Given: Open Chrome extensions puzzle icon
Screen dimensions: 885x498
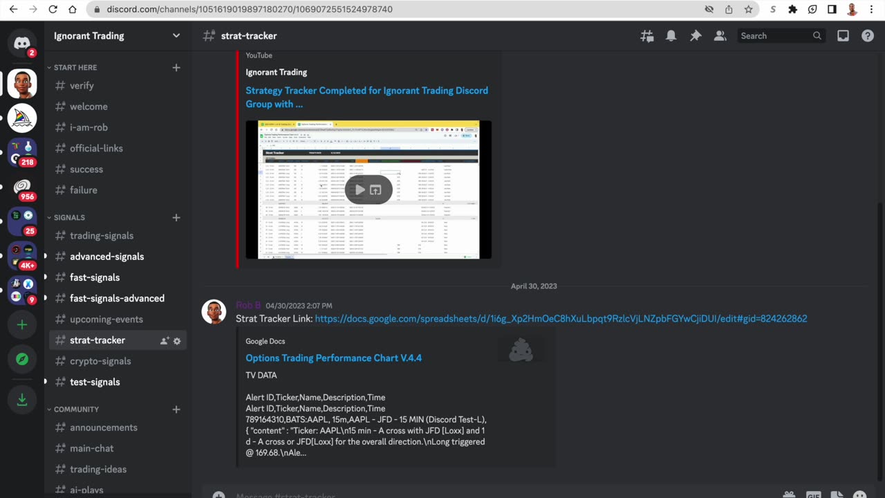Looking at the screenshot, I should pos(793,10).
